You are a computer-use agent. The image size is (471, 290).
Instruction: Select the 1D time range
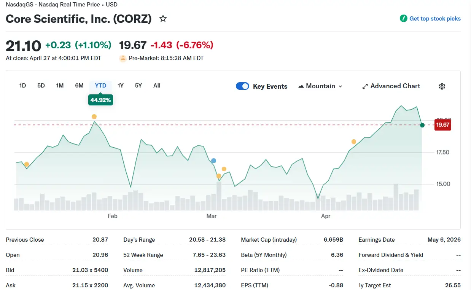pyautogui.click(x=22, y=86)
